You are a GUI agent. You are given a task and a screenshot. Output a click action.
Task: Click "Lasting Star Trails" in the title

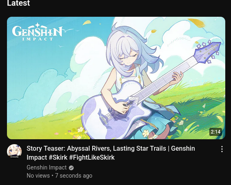click(140, 148)
